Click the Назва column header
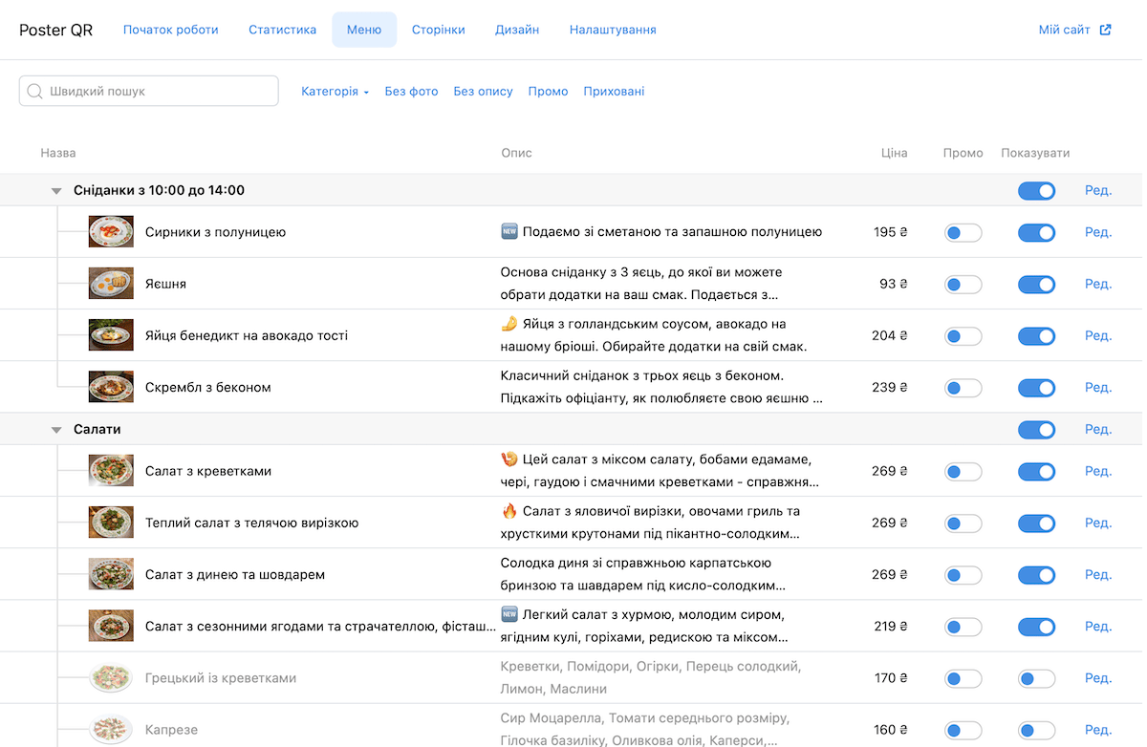 (x=58, y=153)
